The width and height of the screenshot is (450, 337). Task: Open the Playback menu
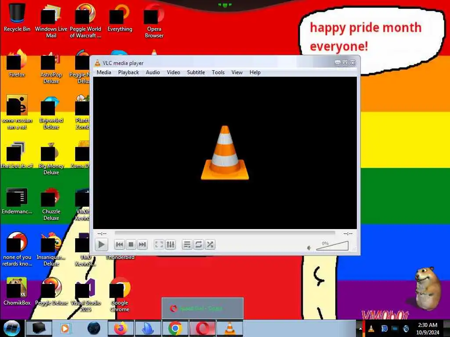[x=128, y=72]
